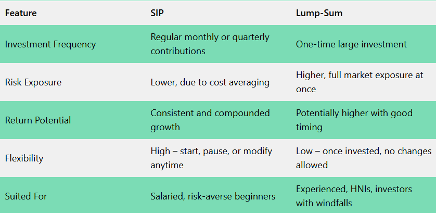436x213 pixels.
Task: Click the word 'contributions' in SIP column
Action: (x=178, y=51)
